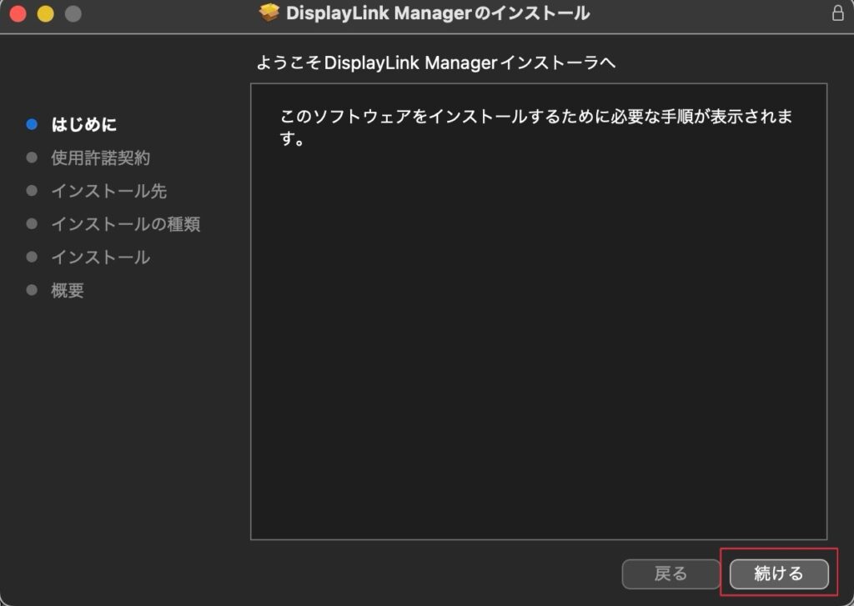854x606 pixels.
Task: Select the はじめに step in the sidebar
Action: pyautogui.click(x=84, y=125)
